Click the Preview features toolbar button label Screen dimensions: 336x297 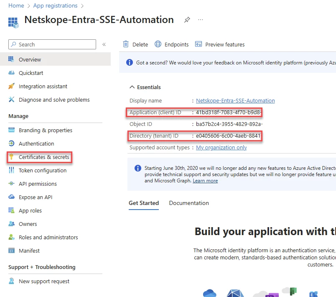click(x=225, y=44)
